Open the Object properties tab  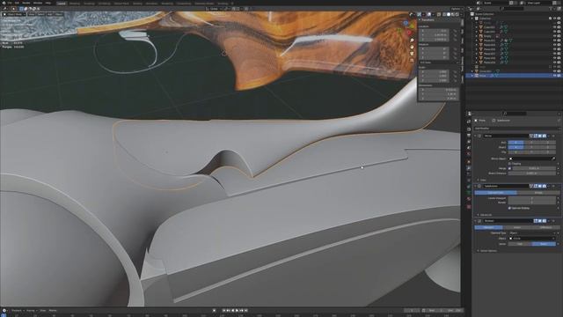[469, 162]
